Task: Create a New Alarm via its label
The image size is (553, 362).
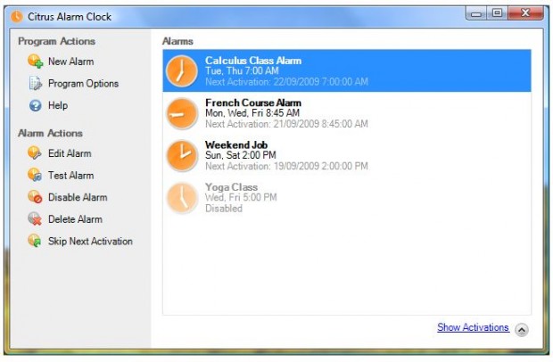Action: (x=70, y=62)
